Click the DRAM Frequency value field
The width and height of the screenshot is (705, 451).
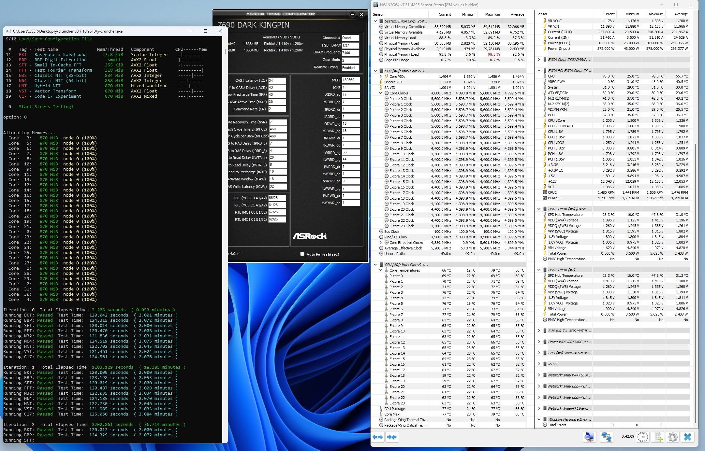coord(350,52)
